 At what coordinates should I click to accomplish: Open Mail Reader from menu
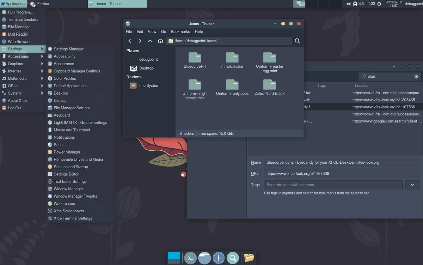tap(23, 34)
